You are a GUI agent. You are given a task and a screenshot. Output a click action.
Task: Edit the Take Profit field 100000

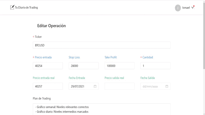click(119, 66)
